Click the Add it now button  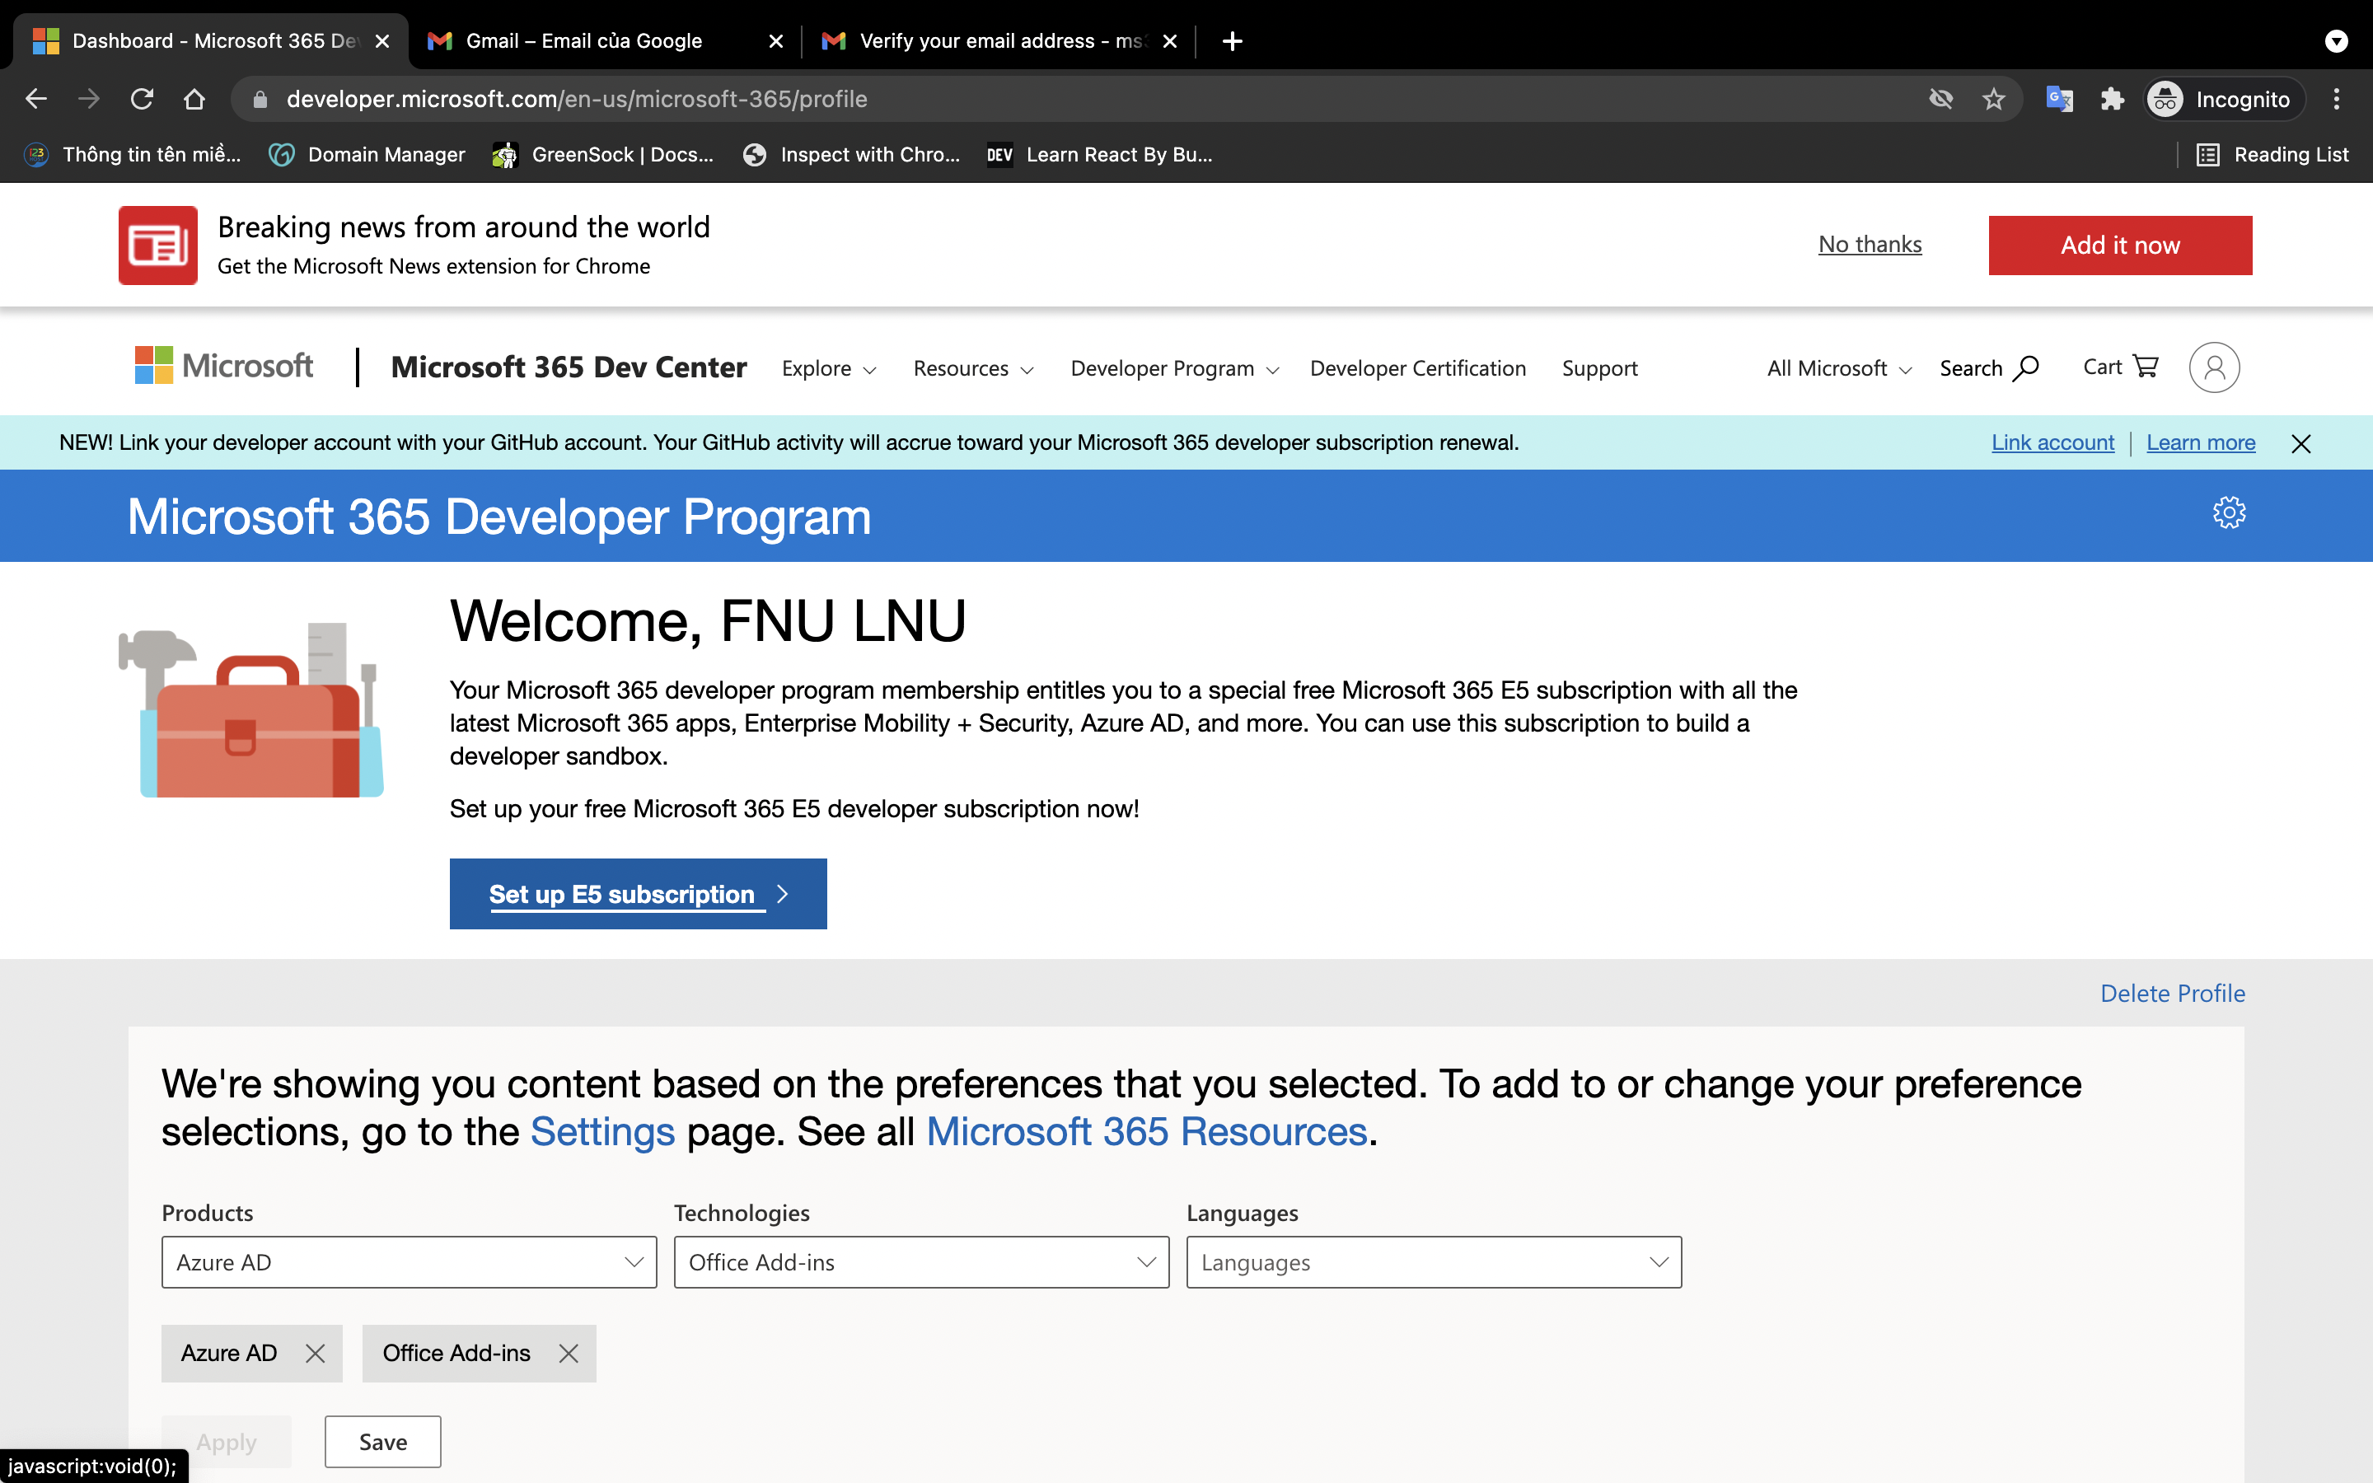click(2119, 246)
